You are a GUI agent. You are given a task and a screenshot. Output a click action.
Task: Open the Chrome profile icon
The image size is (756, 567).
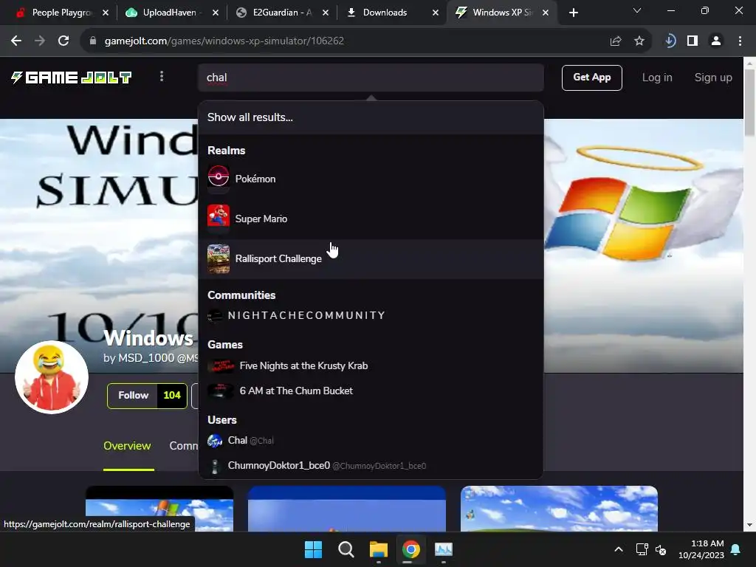click(x=716, y=41)
